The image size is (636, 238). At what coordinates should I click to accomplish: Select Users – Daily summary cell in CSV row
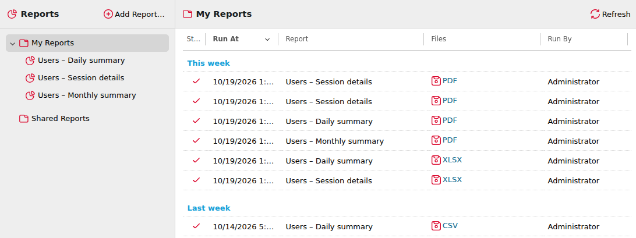coord(329,227)
